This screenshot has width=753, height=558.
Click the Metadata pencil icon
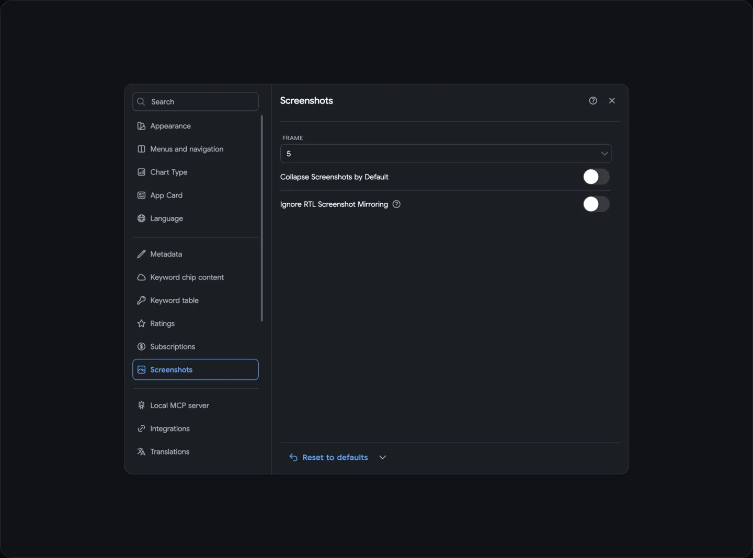[141, 254]
